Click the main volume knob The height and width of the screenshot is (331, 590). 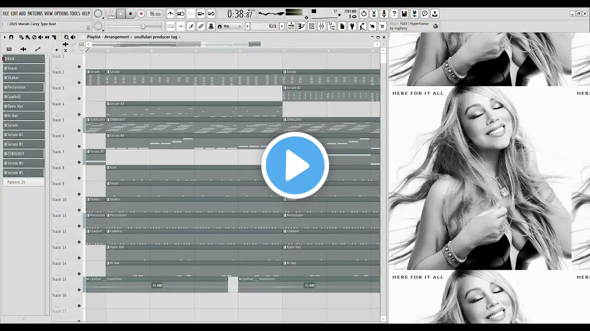click(98, 14)
